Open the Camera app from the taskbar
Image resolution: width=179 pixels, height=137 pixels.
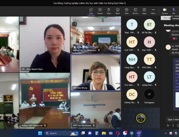[111, 133]
